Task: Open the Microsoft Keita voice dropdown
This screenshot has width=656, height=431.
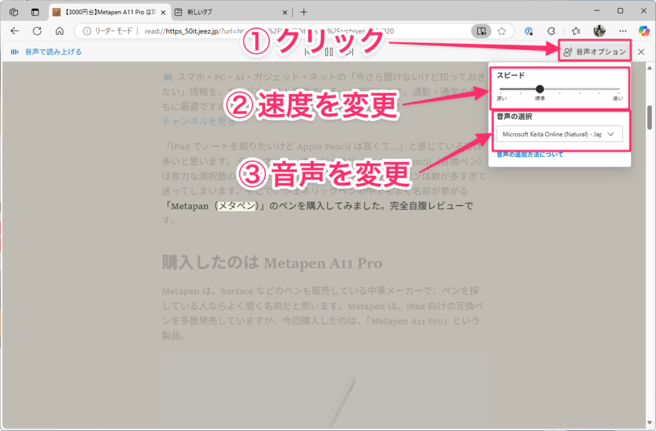Action: point(559,134)
